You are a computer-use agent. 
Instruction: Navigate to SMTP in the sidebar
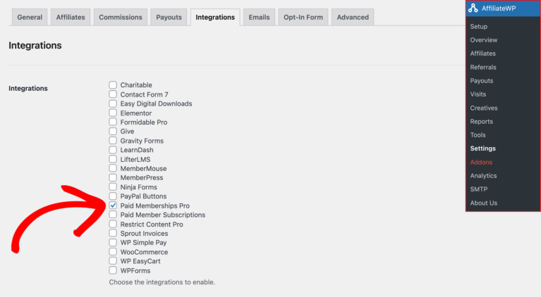pyautogui.click(x=479, y=189)
